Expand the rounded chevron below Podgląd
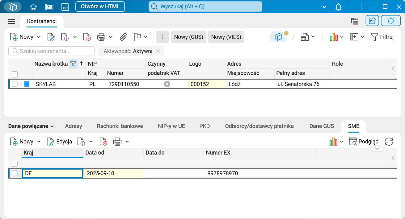Viewport: 405px width, 219px height. tap(377, 148)
